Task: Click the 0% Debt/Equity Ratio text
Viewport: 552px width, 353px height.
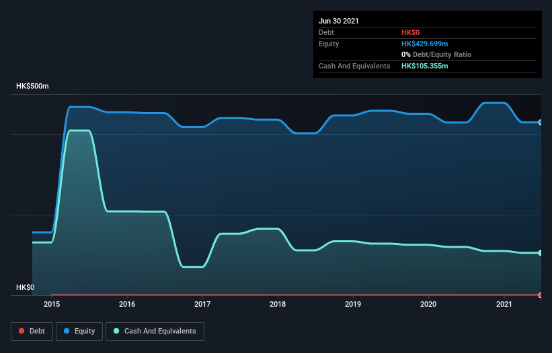Action: click(x=436, y=54)
